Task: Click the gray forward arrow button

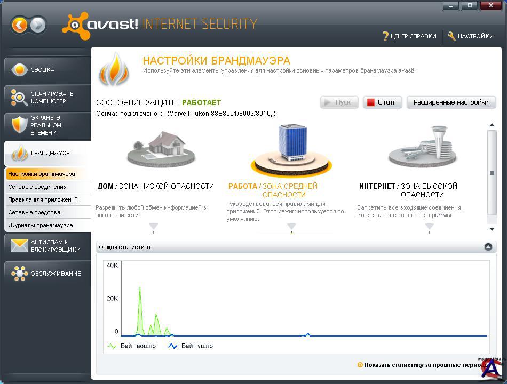Action: click(38, 25)
